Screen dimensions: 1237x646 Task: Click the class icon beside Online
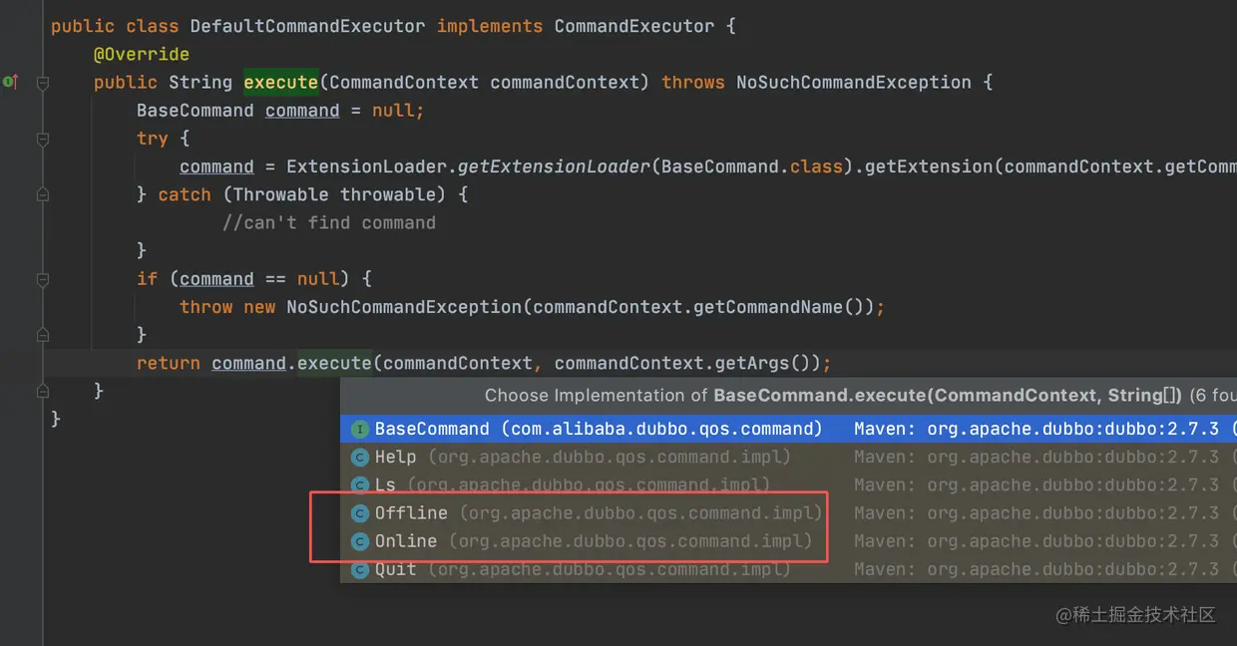[359, 541]
